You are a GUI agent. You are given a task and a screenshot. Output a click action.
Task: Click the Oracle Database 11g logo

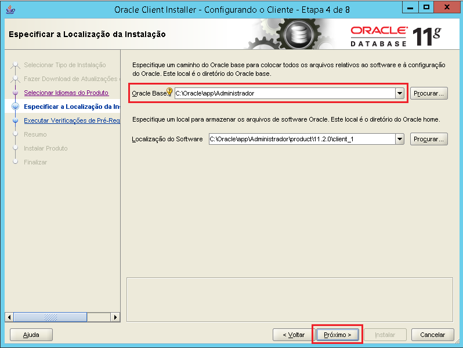396,36
